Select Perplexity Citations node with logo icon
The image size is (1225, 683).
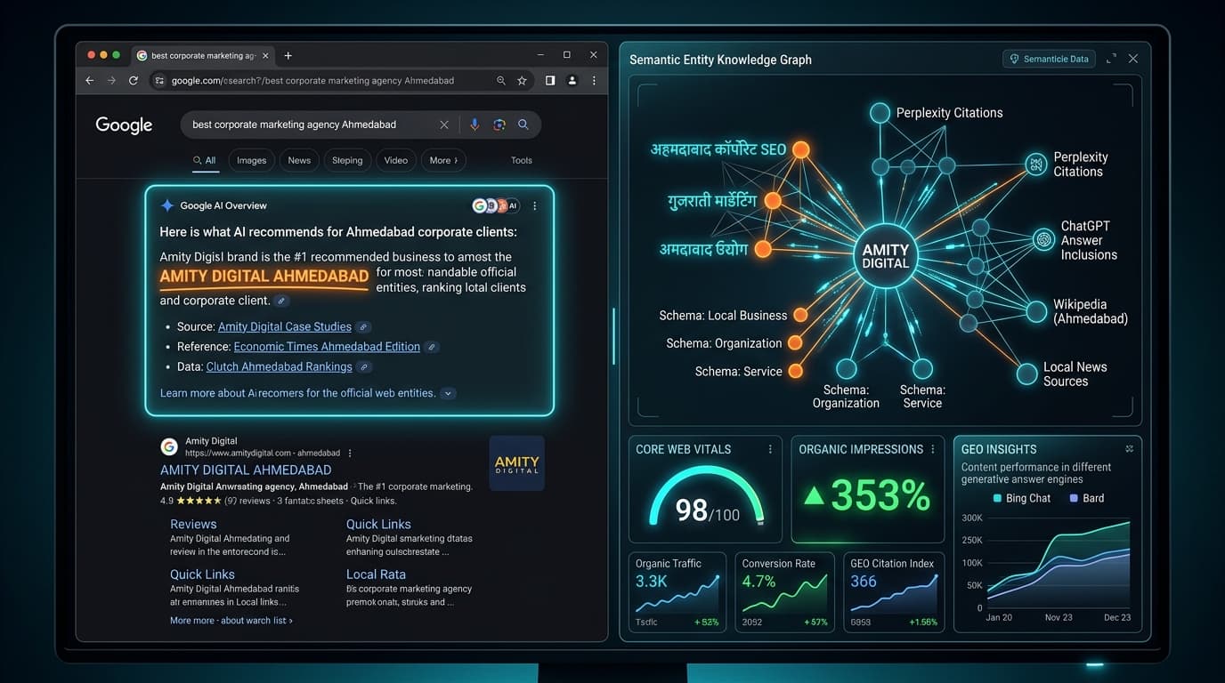(x=1035, y=164)
